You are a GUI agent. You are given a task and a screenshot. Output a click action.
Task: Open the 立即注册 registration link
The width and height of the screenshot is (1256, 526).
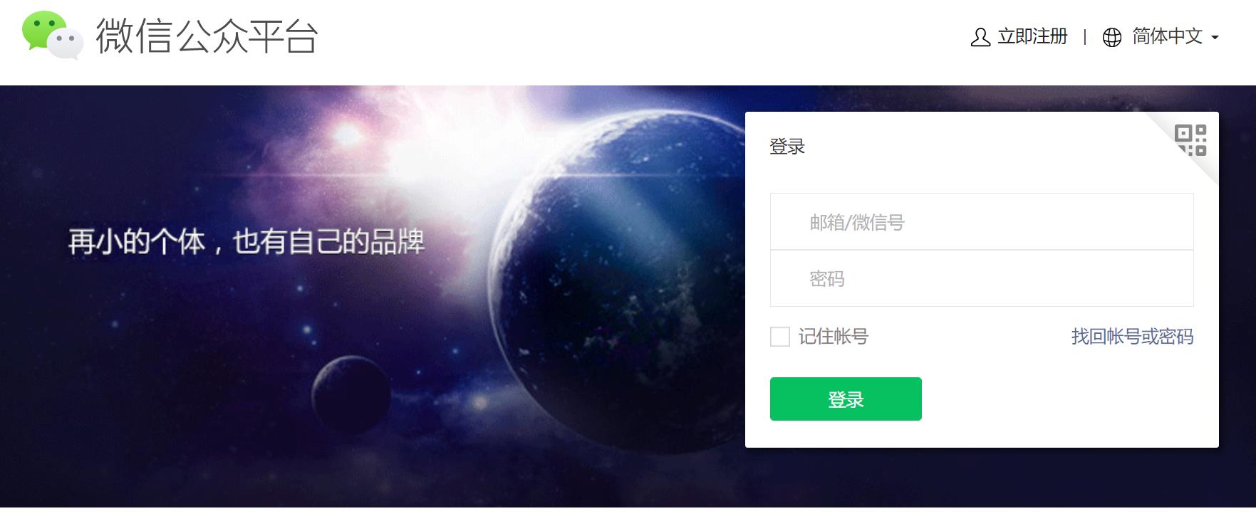coord(1032,36)
